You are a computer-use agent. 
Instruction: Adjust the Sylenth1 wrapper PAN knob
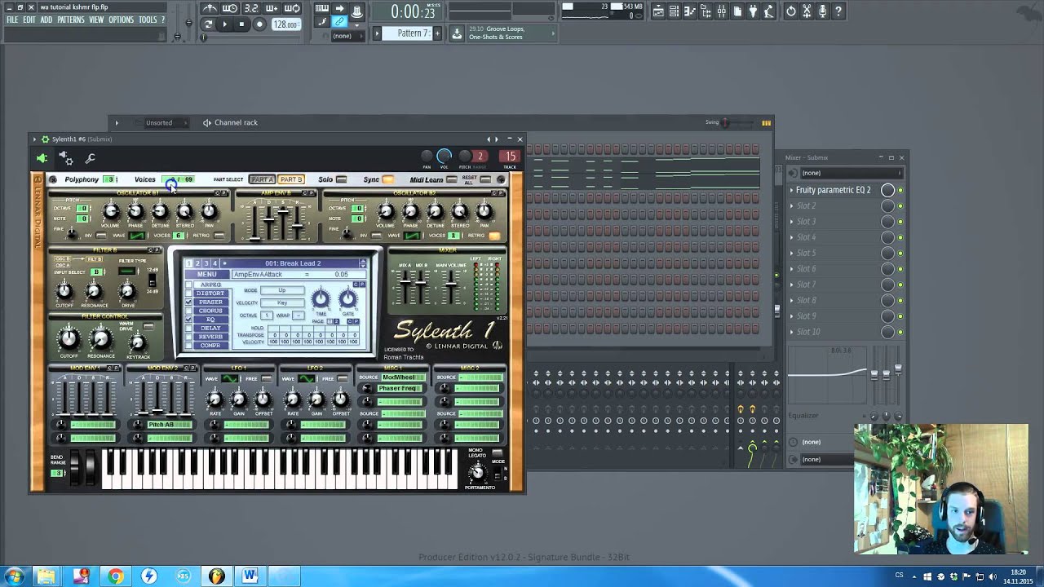click(x=427, y=156)
